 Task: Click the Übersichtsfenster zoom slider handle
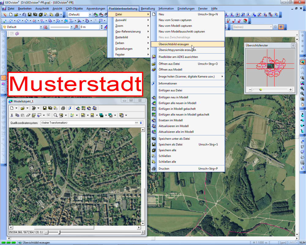(260, 89)
